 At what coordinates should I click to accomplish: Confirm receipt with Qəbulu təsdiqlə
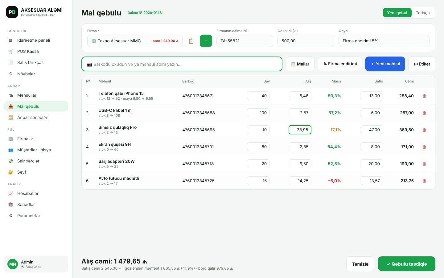click(407, 264)
